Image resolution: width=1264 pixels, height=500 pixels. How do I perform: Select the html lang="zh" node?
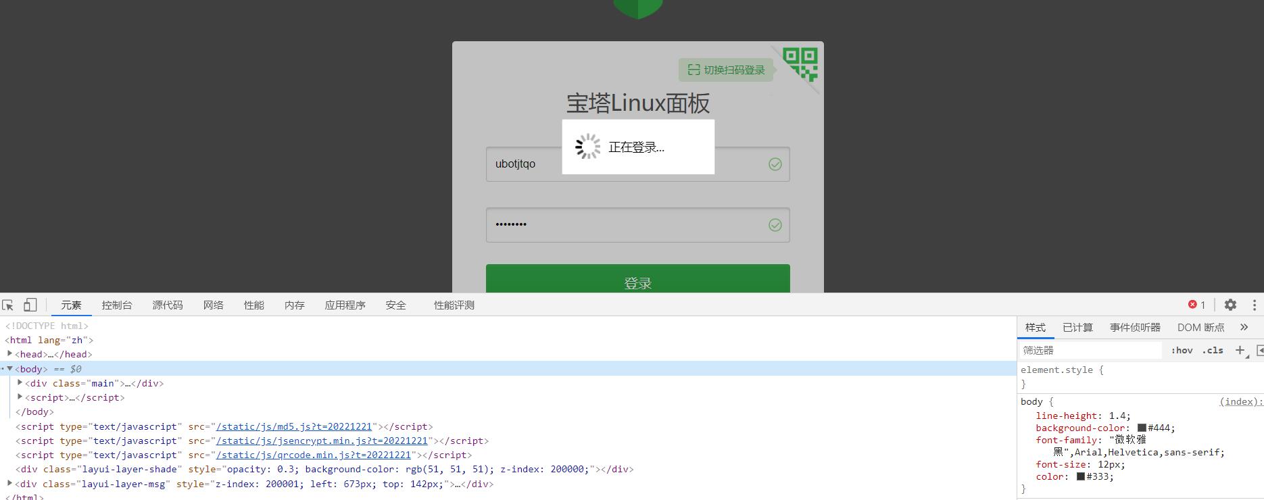49,340
